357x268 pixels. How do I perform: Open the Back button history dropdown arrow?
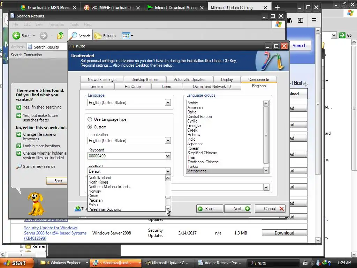tap(34, 36)
